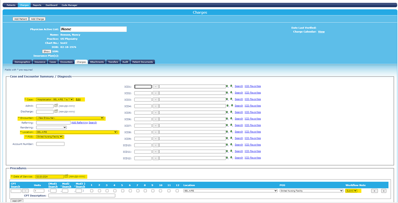Check diagnosis pointer 4 for the CPT row
The width and height of the screenshot is (398, 203).
coord(115,191)
